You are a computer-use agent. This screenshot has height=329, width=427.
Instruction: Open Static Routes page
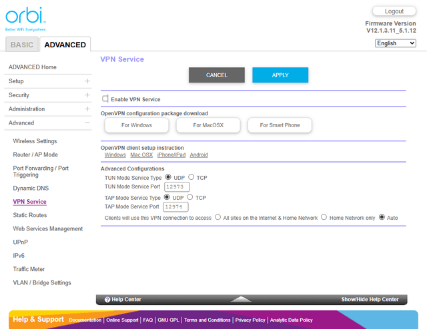pos(30,215)
